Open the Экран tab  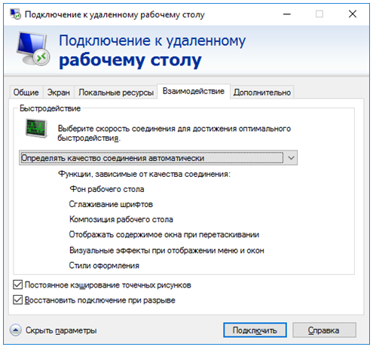pyautogui.click(x=59, y=93)
